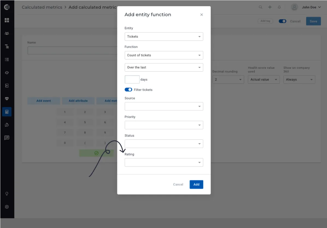Close the Add entity function dialog
The width and height of the screenshot is (327, 228).
click(x=202, y=14)
